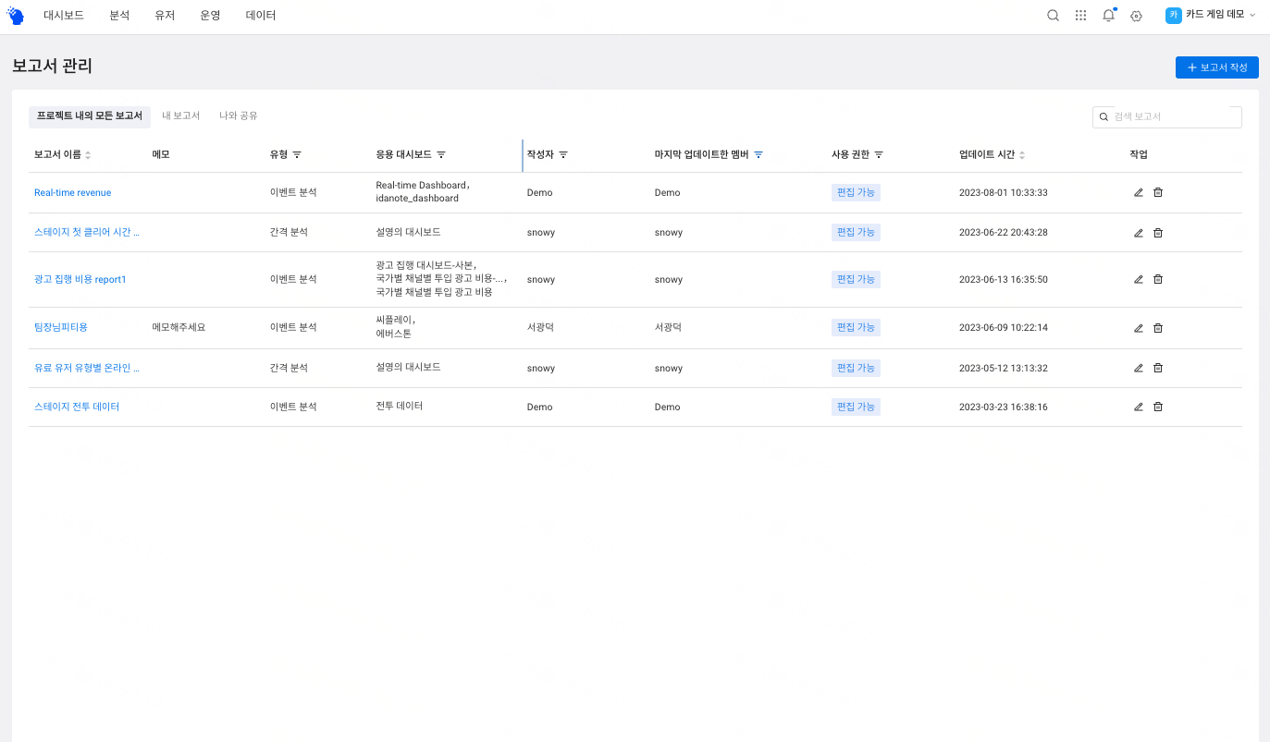
Task: Click filter icon on 유형 column header
Action: point(296,154)
